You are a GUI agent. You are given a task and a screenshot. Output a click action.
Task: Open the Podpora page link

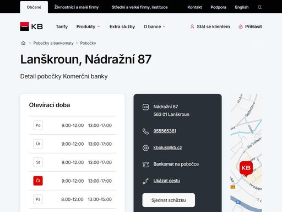(x=218, y=7)
